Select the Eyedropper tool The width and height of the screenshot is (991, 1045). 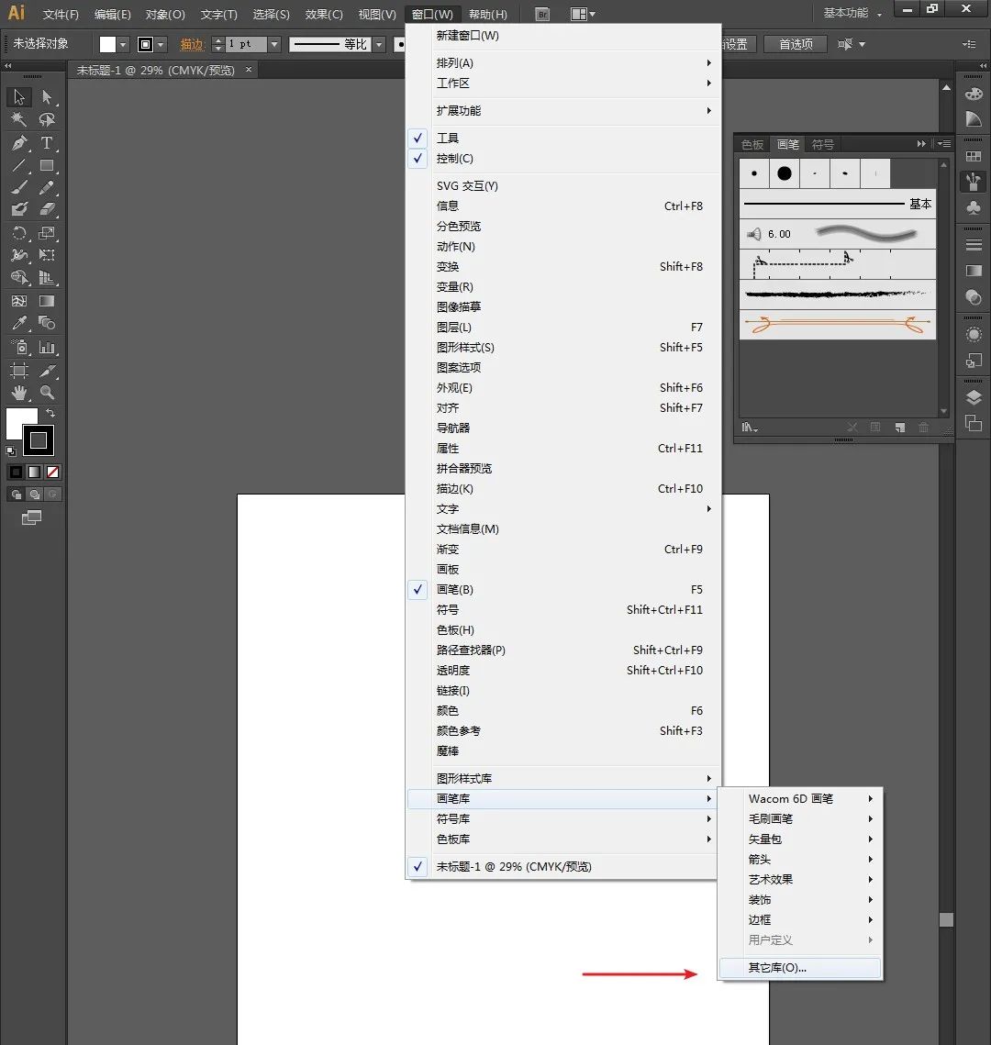point(18,323)
